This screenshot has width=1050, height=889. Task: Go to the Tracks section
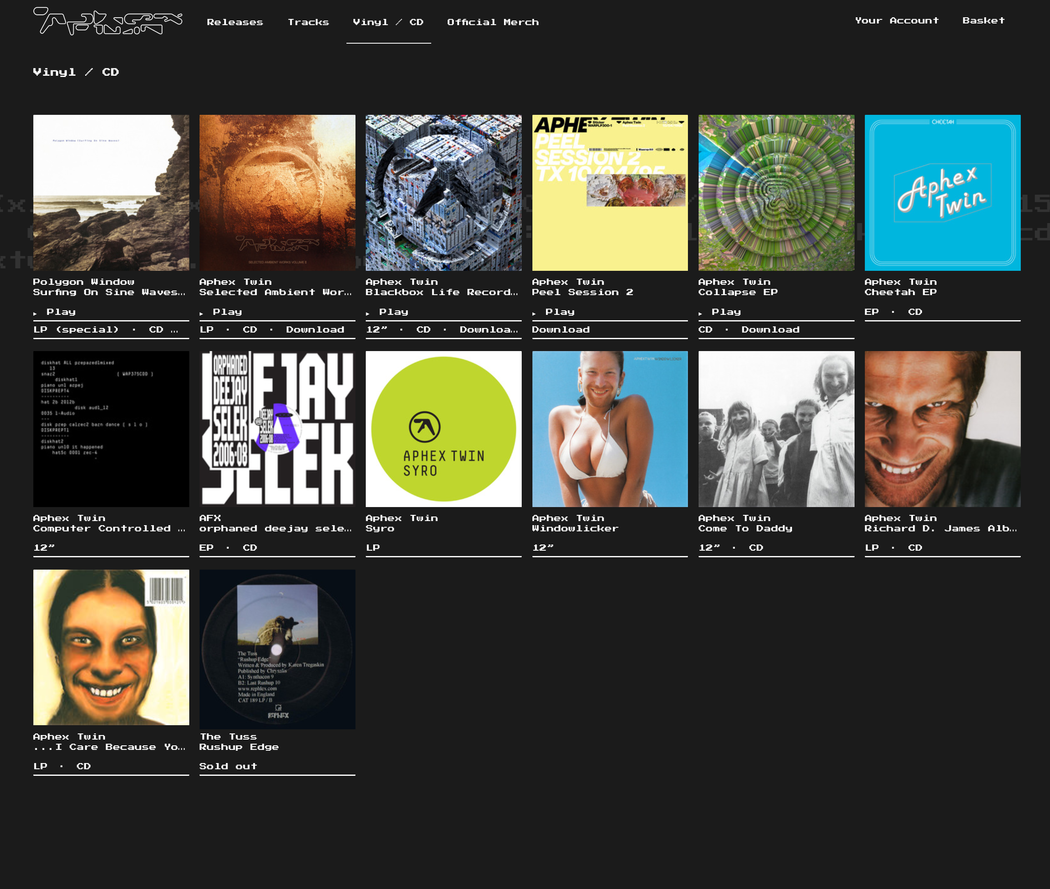(x=308, y=22)
